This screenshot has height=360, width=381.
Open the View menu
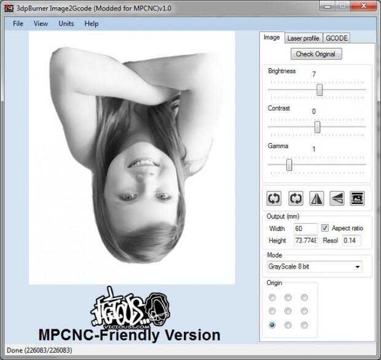click(41, 23)
